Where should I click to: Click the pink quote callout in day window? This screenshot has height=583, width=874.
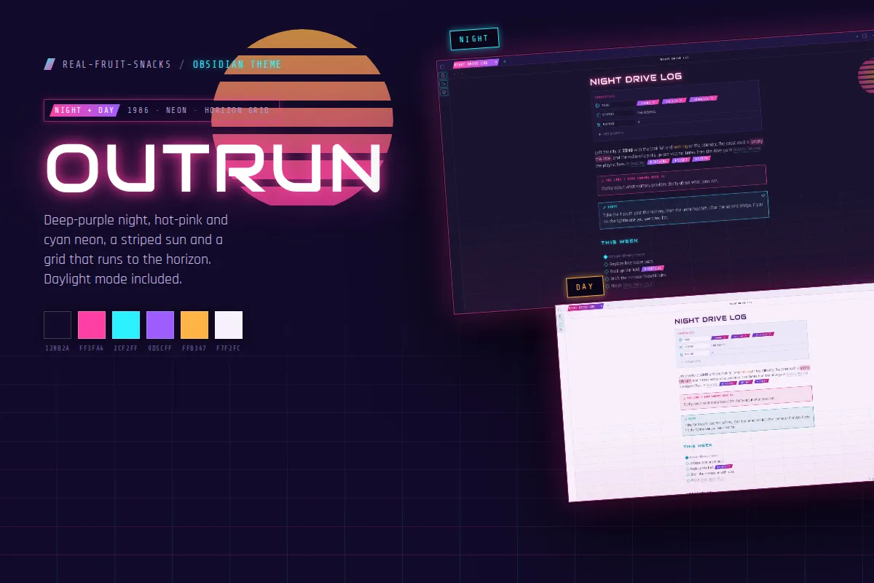(746, 398)
